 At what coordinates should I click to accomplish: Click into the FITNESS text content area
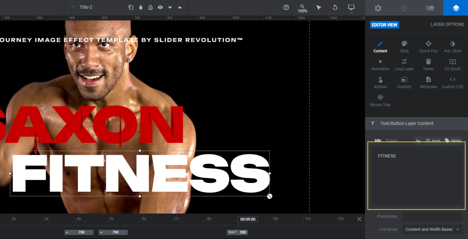click(x=417, y=176)
